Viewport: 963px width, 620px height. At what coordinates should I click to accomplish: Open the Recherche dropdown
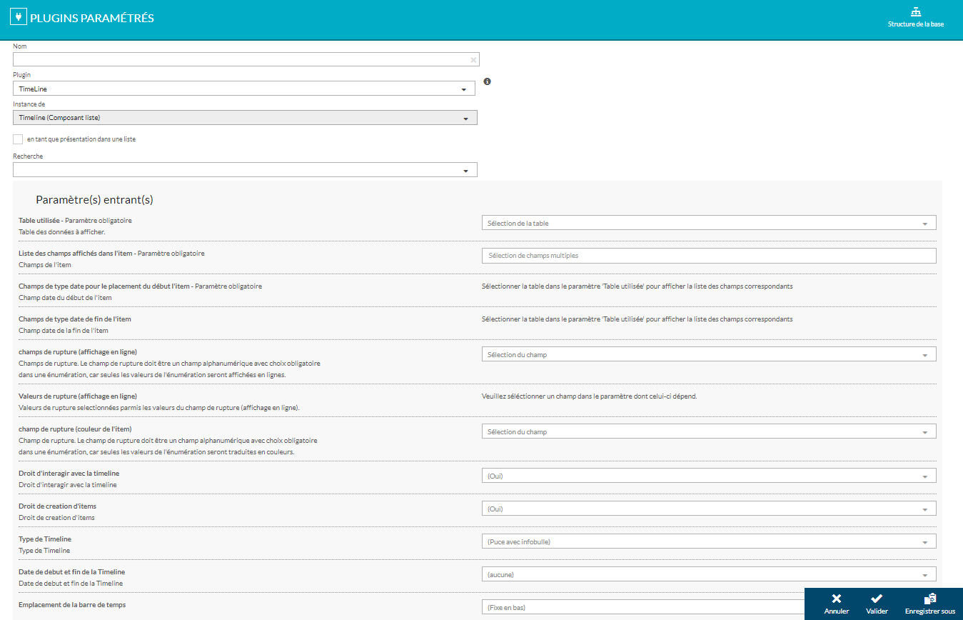245,171
